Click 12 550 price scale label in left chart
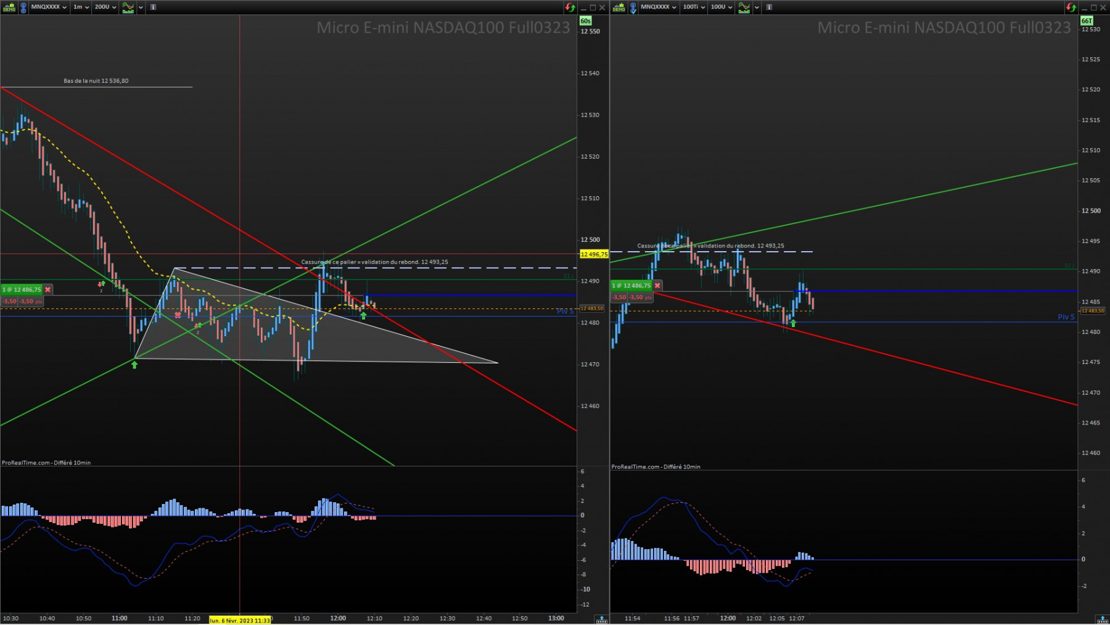 (590, 31)
